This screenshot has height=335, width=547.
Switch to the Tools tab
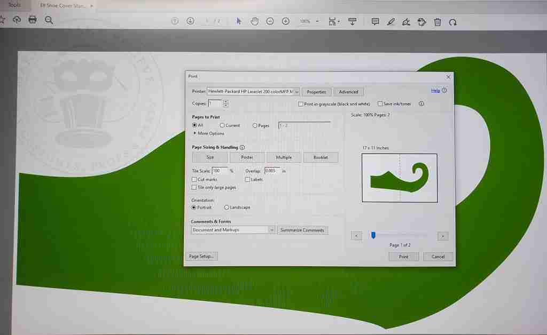[14, 5]
